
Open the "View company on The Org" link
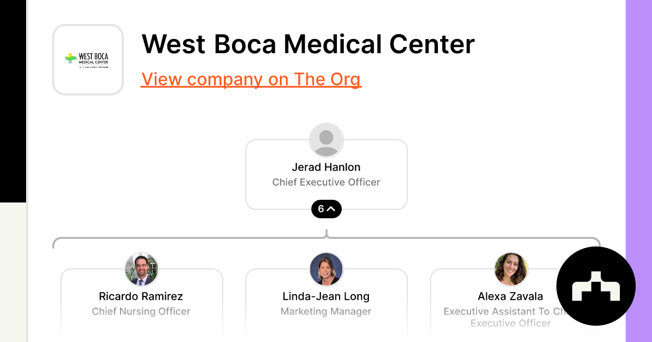(251, 79)
